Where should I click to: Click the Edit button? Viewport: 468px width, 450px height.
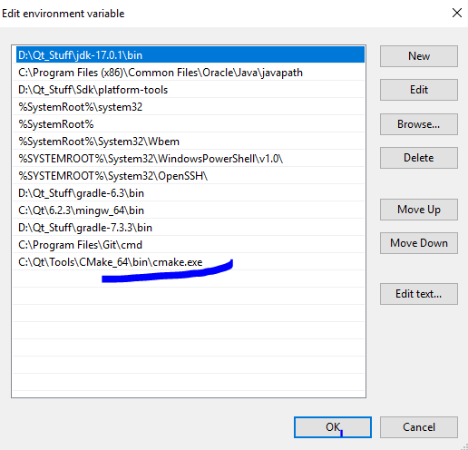(x=419, y=90)
